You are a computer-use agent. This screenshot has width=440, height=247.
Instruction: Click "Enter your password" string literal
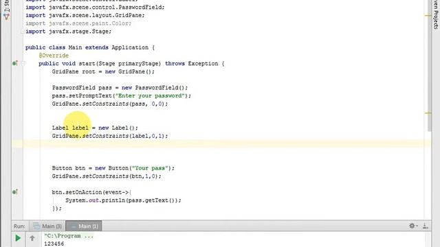pyautogui.click(x=150, y=96)
